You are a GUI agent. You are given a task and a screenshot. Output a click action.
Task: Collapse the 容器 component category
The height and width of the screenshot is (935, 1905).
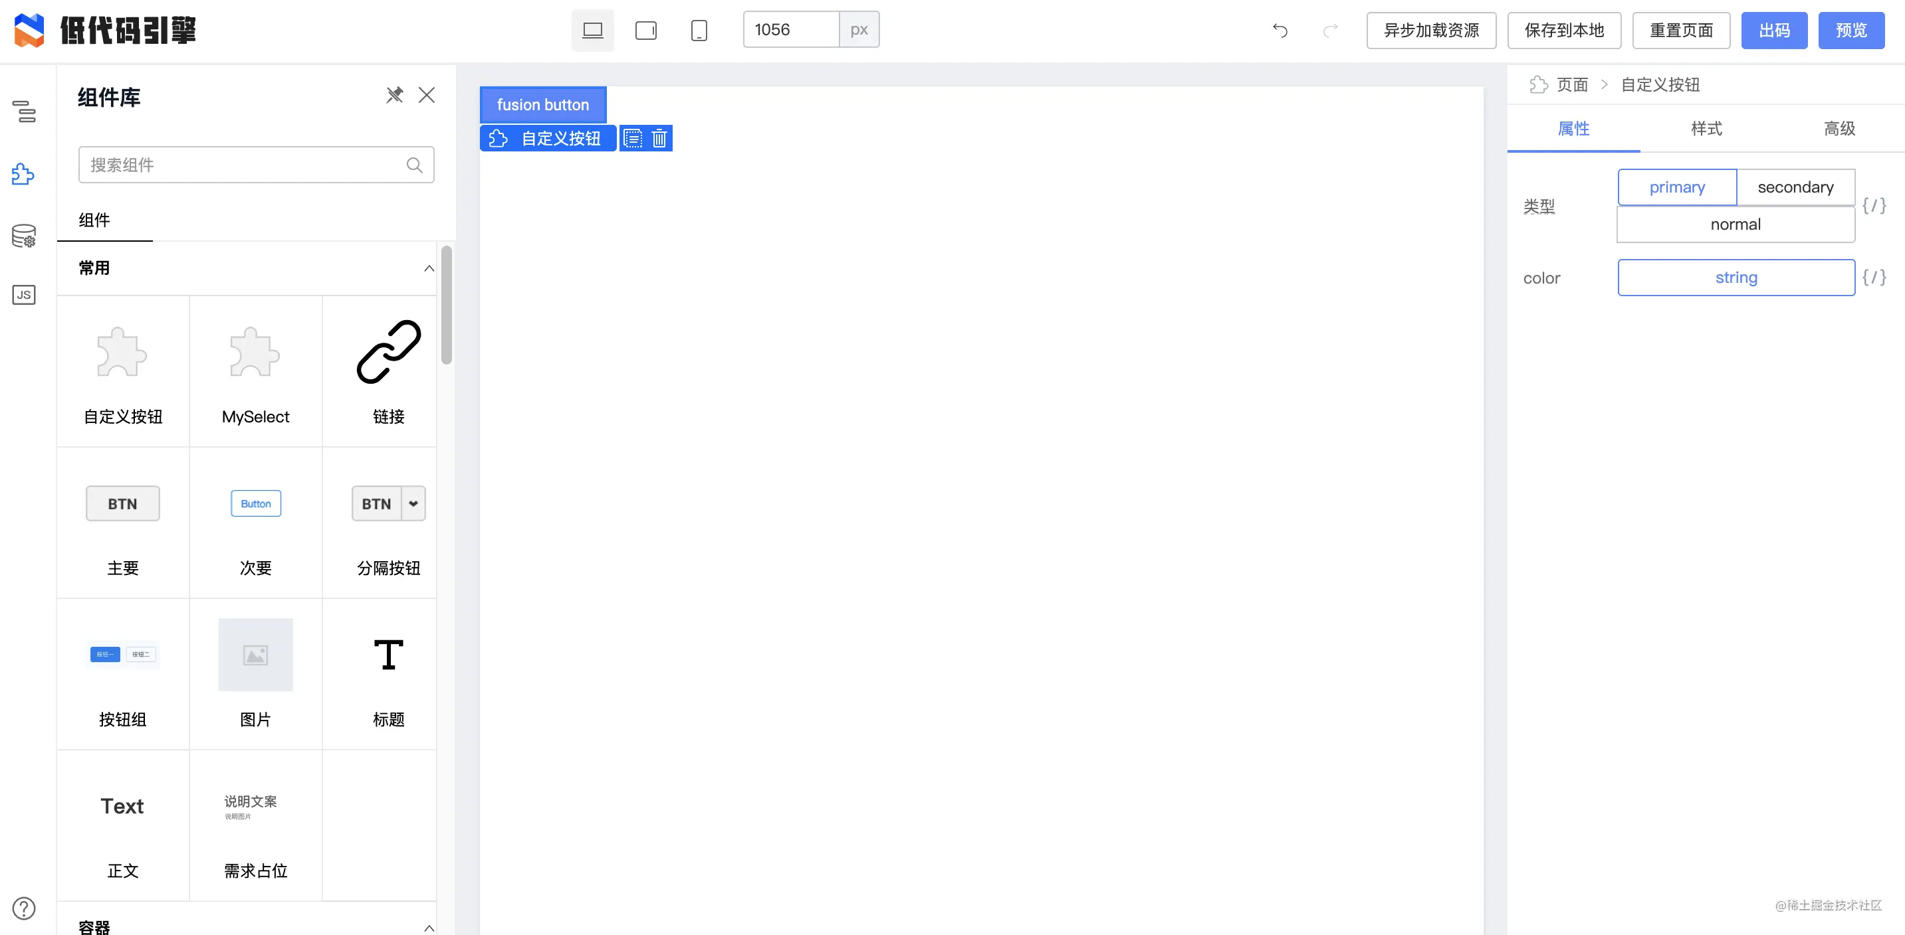click(x=429, y=927)
